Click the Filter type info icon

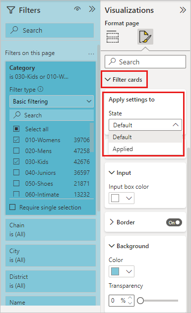coord(40,89)
